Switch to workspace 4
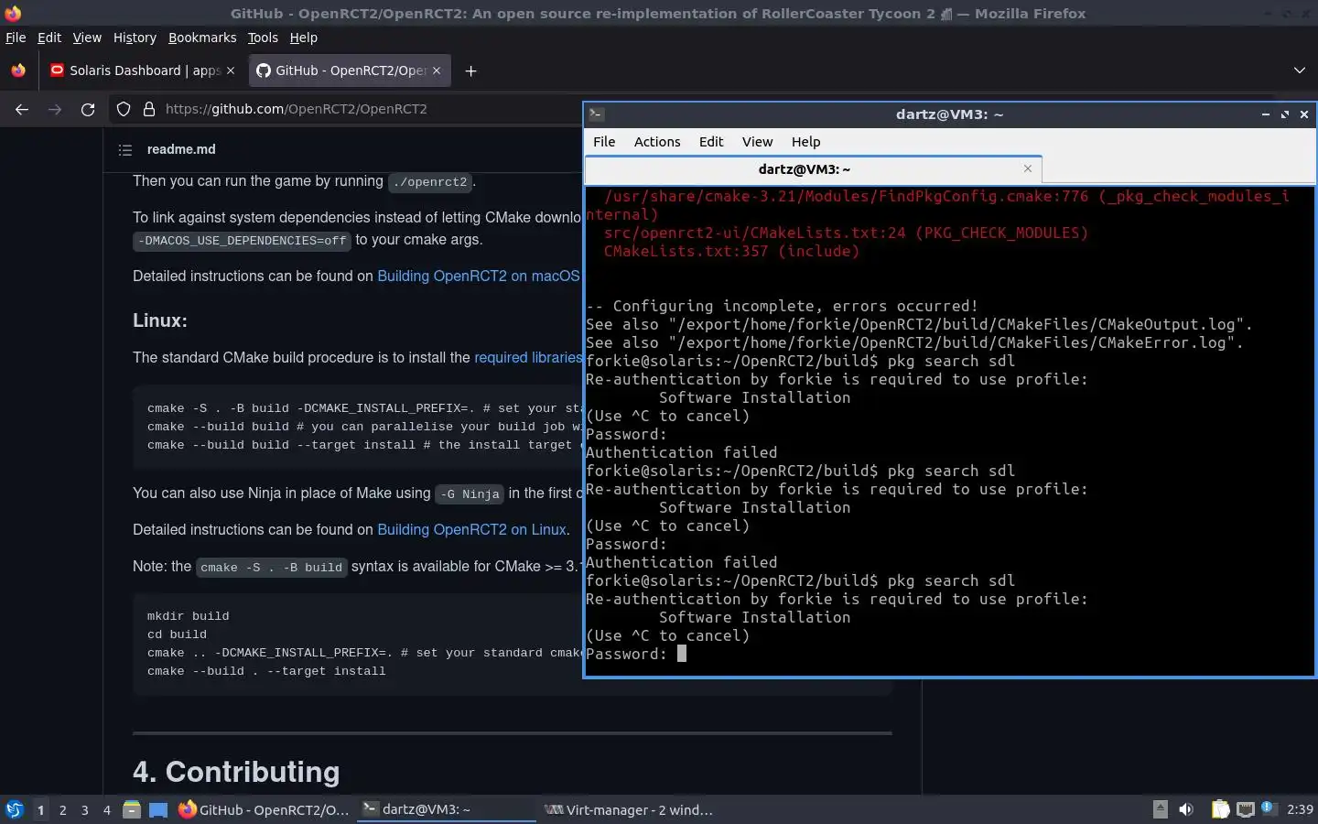 click(x=106, y=809)
